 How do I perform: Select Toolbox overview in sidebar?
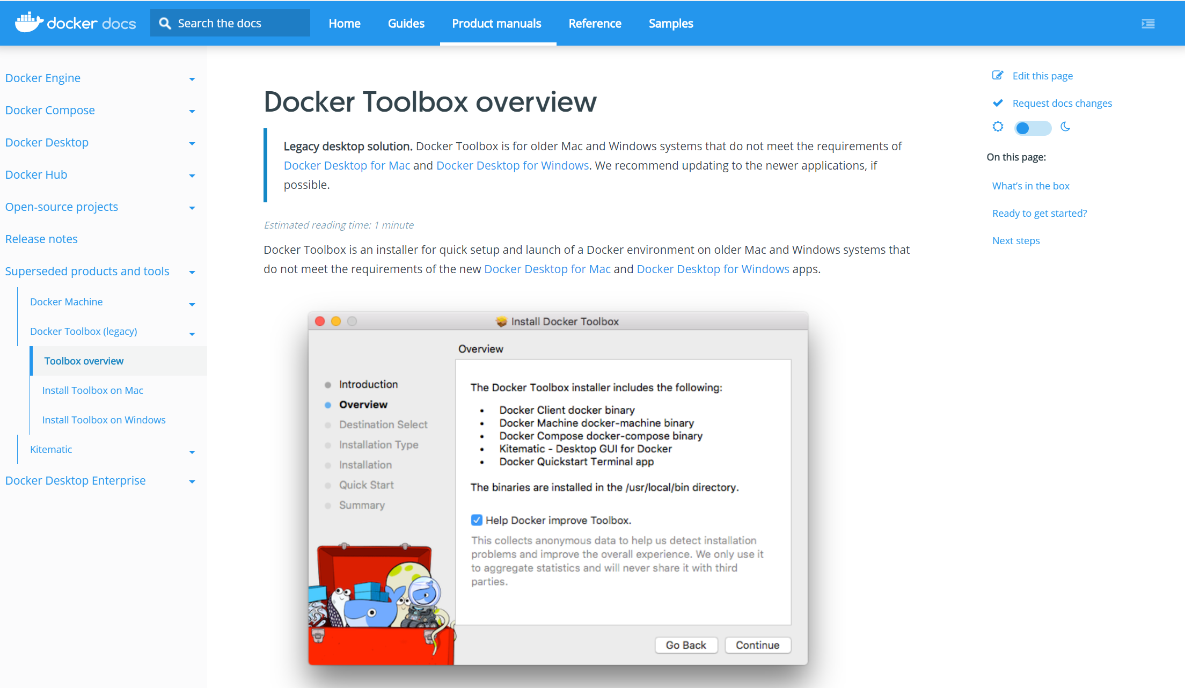tap(84, 361)
